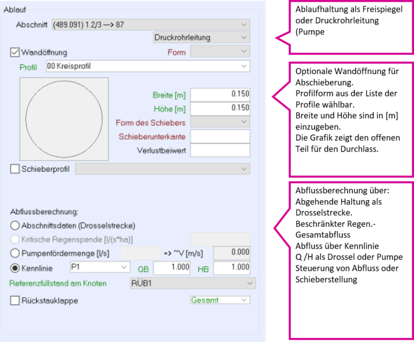Click the Höhe [m] input field

coord(220,108)
